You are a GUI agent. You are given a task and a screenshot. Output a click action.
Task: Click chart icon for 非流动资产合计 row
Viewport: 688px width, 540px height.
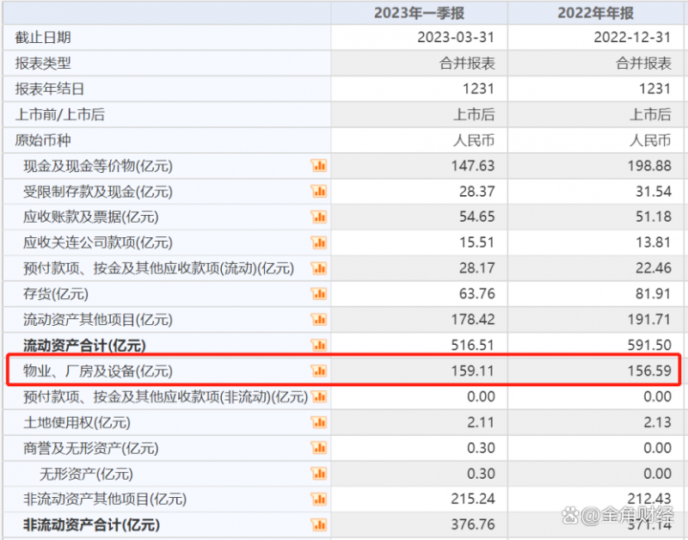pos(318,525)
